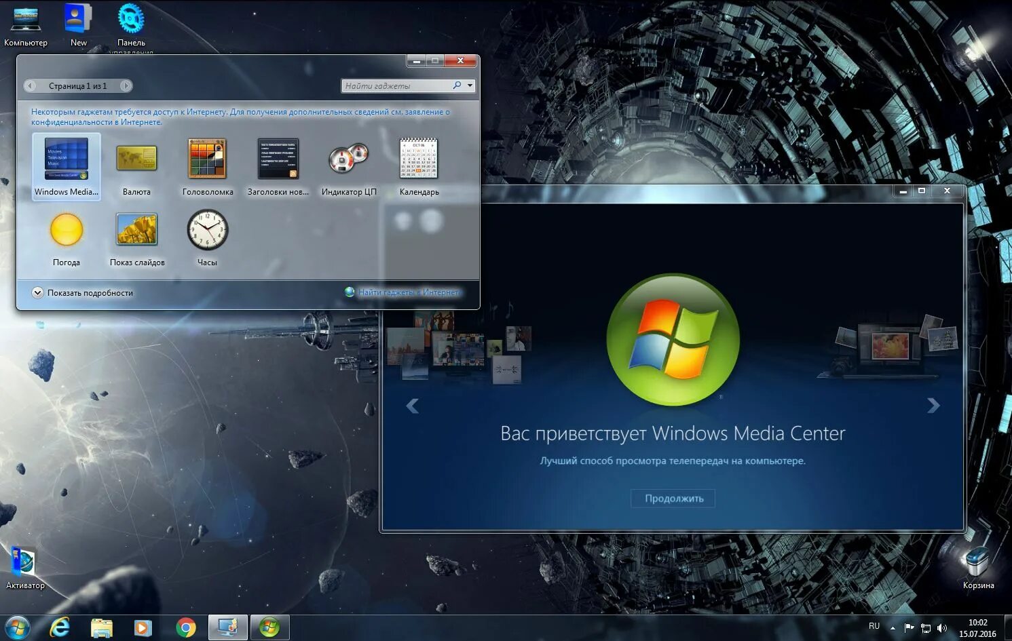The width and height of the screenshot is (1012, 641).
Task: Launch Internet Explorer from taskbar
Action: pyautogui.click(x=60, y=627)
